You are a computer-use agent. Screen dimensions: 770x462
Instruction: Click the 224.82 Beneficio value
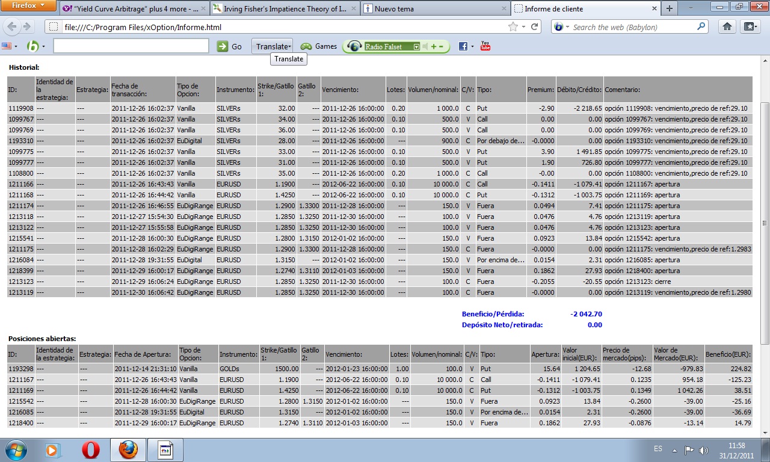(728, 369)
